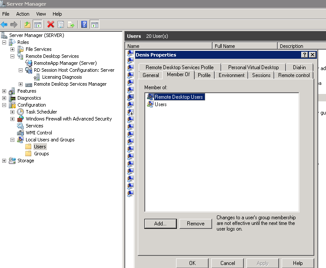
Task: Click the Services gear icon
Action: pos(20,126)
